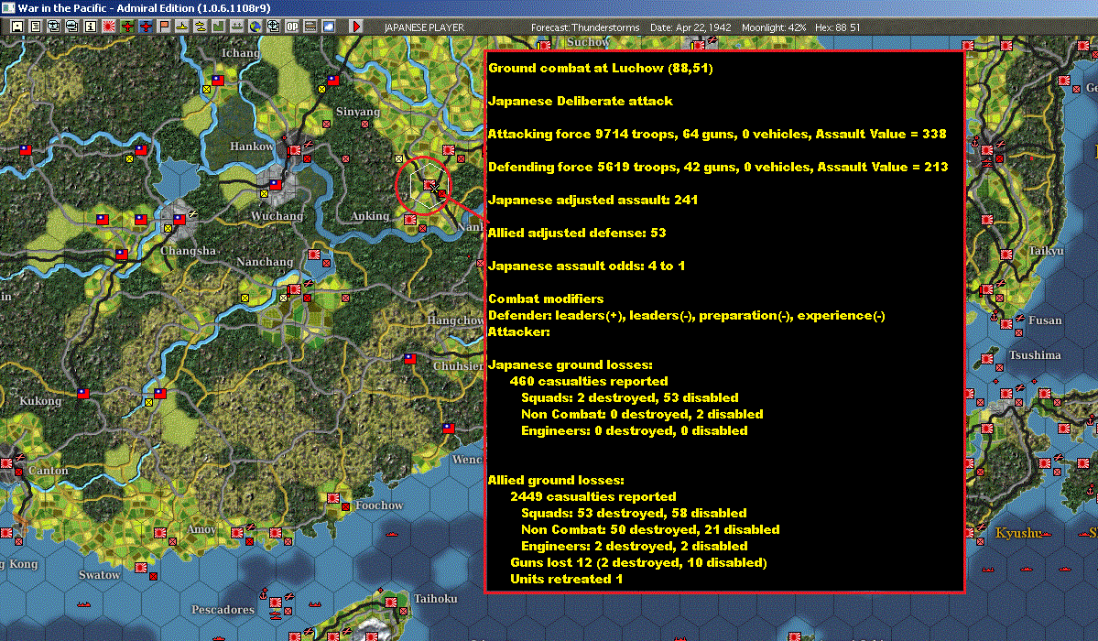Click the Kukong city label
The width and height of the screenshot is (1098, 641).
[x=40, y=401]
